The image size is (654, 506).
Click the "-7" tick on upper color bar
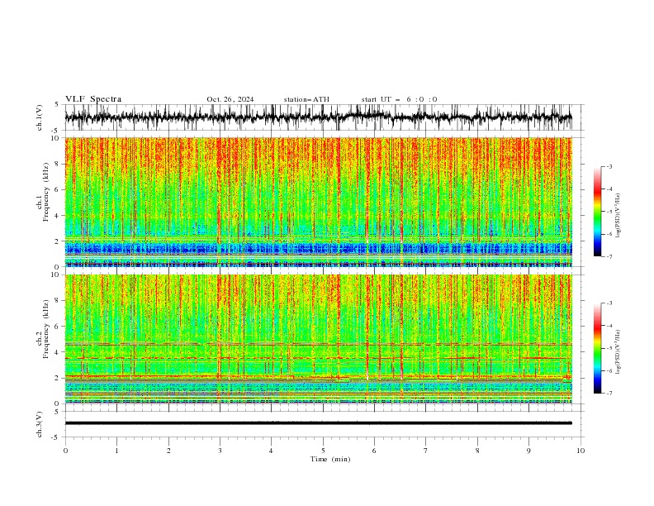click(609, 256)
